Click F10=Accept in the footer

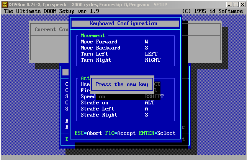pyautogui.click(x=120, y=133)
